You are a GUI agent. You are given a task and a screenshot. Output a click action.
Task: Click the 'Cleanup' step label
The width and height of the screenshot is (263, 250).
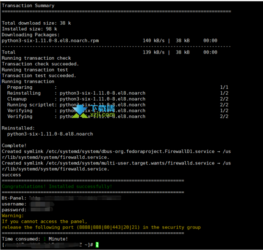coord(17,99)
